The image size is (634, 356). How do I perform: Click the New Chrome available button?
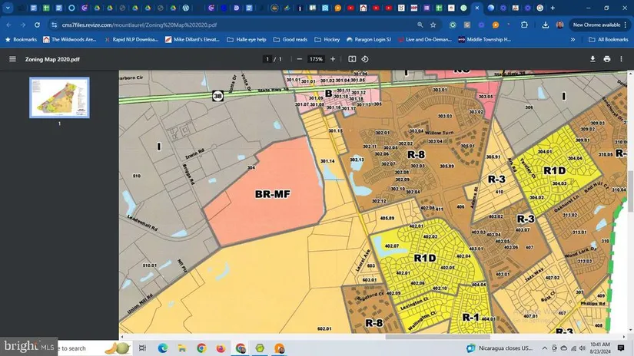pyautogui.click(x=596, y=25)
